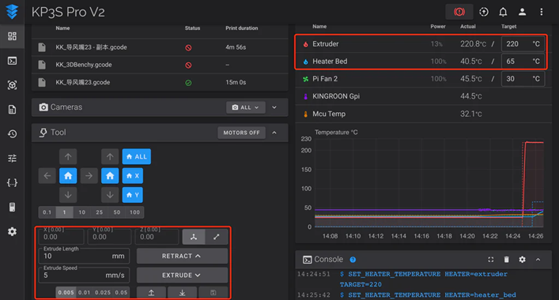This screenshot has width=559, height=300.
Task: Collapse the Console panel
Action: click(x=538, y=260)
